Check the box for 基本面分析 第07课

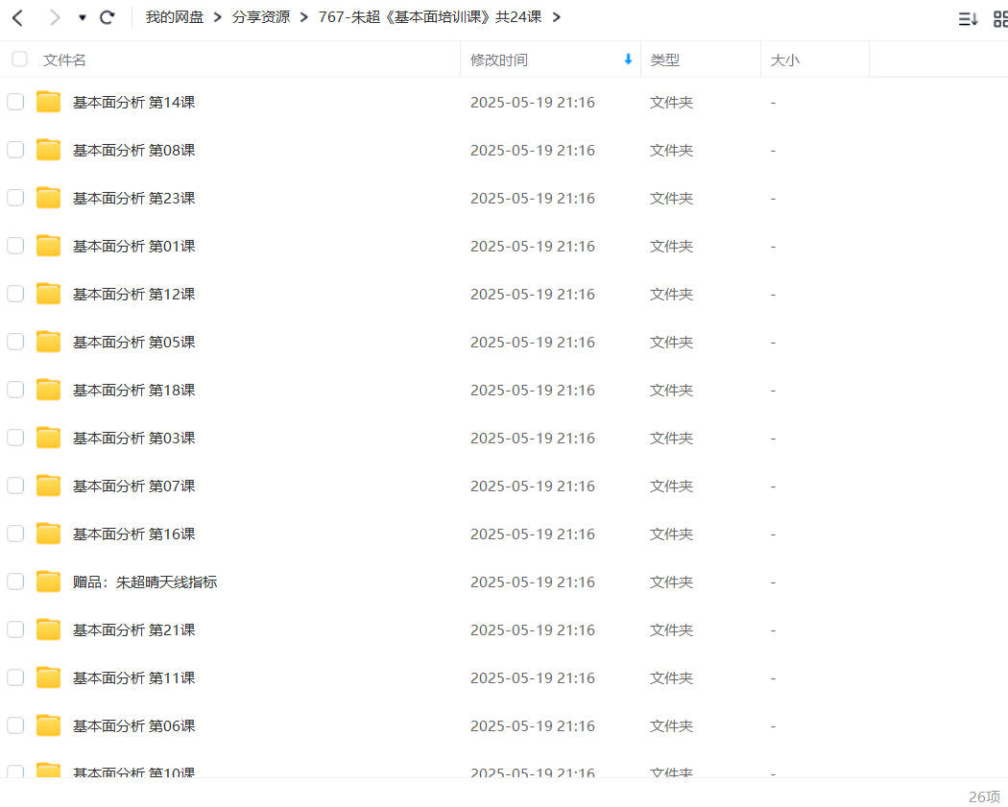click(15, 486)
